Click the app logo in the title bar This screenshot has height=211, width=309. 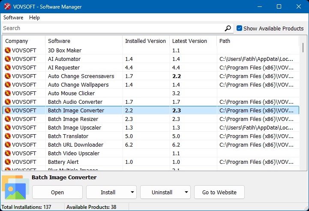[x=7, y=6]
